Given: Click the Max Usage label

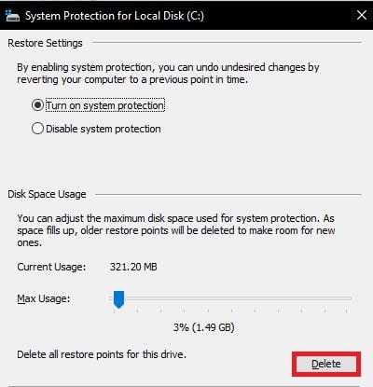Looking at the screenshot, I should click(44, 298).
